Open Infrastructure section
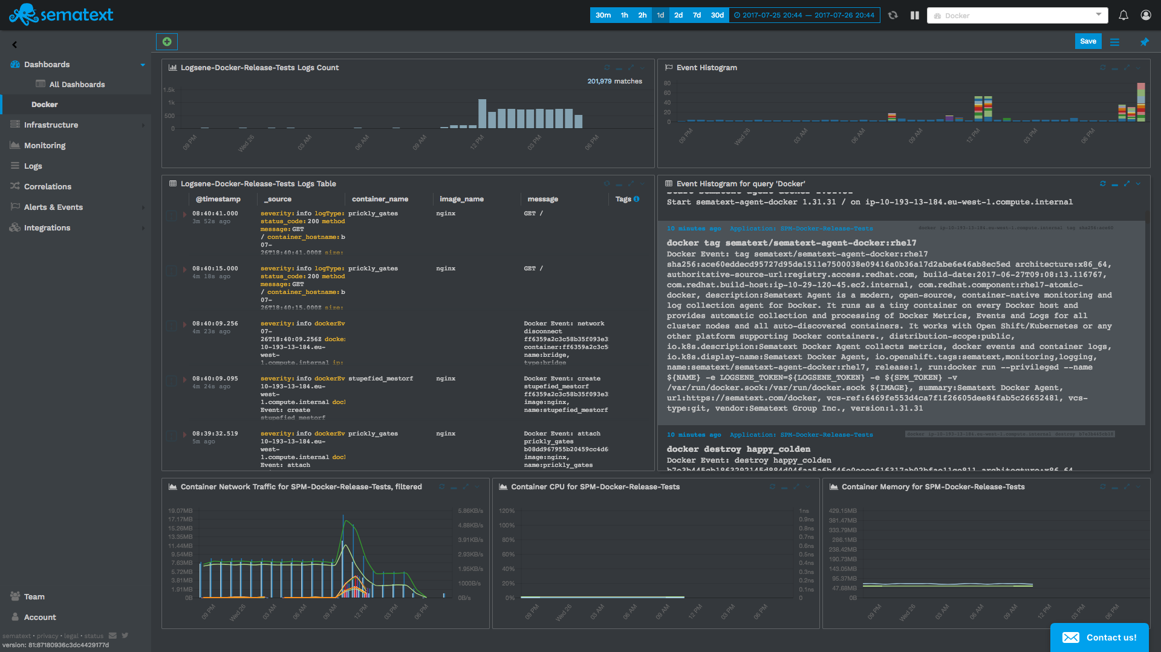The image size is (1161, 652). click(x=51, y=125)
